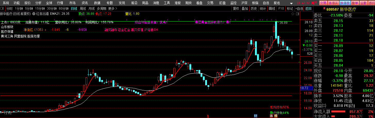This screenshot has width=375, height=118.
Task: Switch chart to 分时 view
Action: 9,9
